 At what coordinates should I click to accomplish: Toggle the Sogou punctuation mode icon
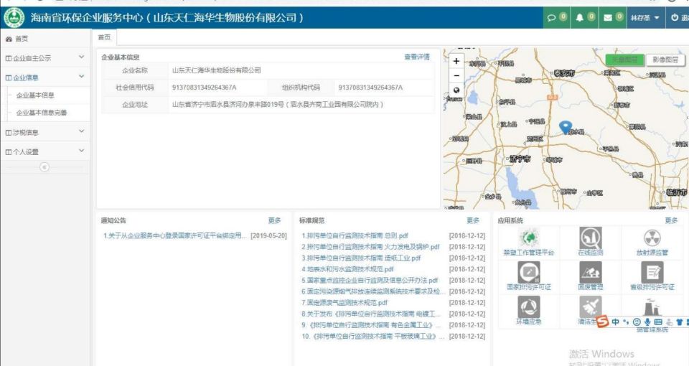coord(626,322)
